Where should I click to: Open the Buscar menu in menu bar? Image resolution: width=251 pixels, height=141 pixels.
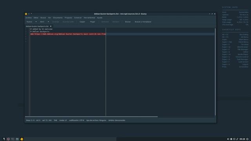43,18
